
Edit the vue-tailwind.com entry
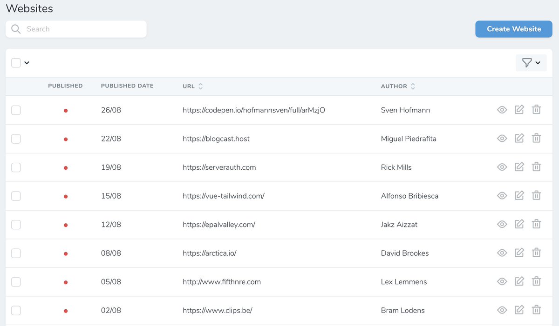519,195
